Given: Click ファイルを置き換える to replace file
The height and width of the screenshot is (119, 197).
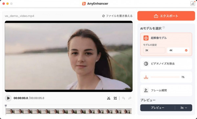Looking at the screenshot, I should coord(117,16).
